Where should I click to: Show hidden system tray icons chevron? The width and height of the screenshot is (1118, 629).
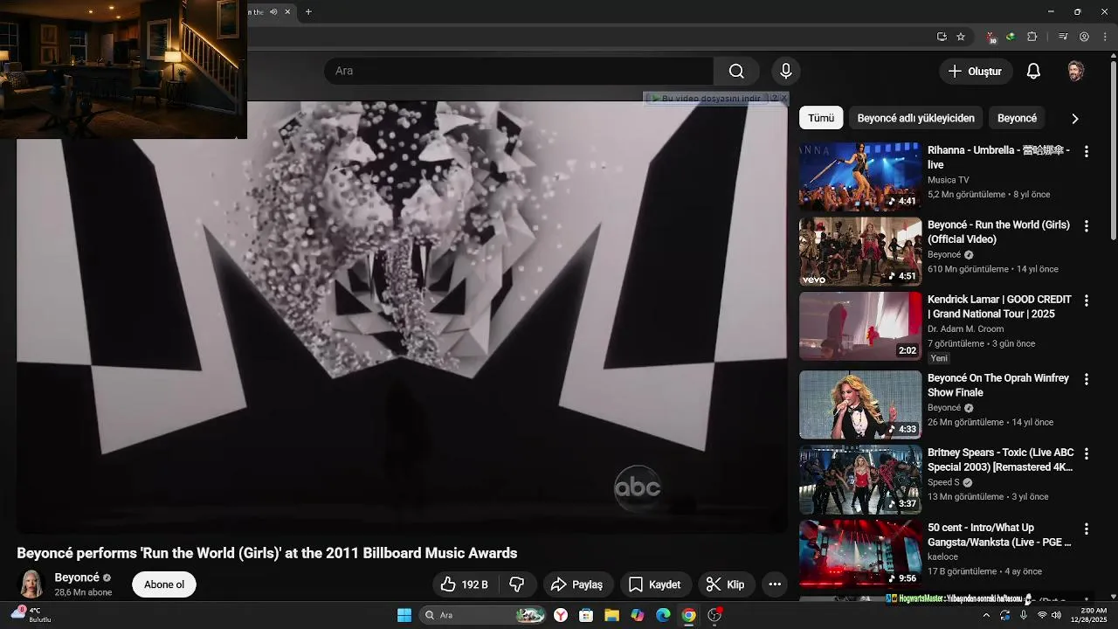986,615
